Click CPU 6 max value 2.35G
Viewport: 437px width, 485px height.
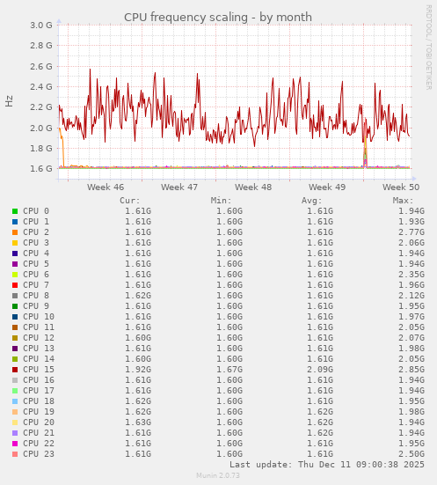412,275
